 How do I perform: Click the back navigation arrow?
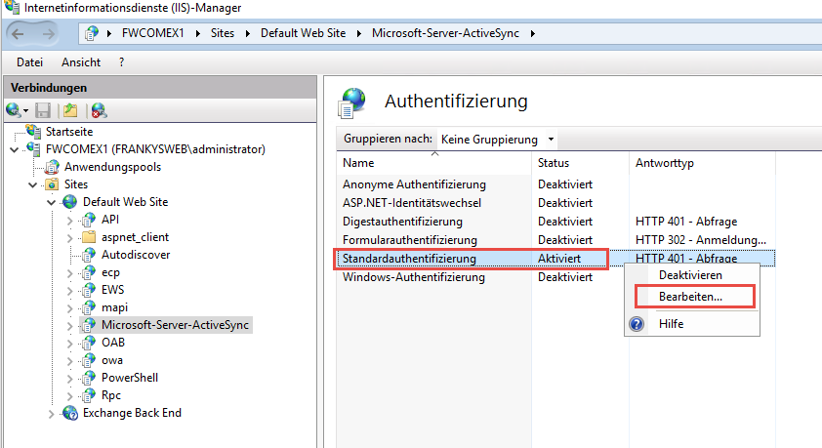click(x=22, y=34)
